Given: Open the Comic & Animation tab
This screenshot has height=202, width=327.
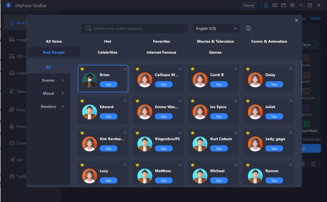Looking at the screenshot, I should (x=269, y=41).
